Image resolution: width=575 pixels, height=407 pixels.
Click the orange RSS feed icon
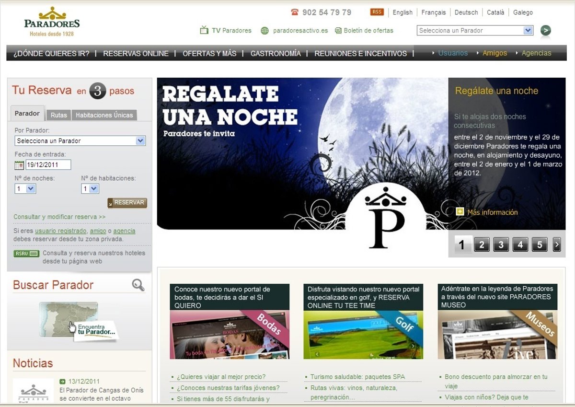pyautogui.click(x=377, y=12)
